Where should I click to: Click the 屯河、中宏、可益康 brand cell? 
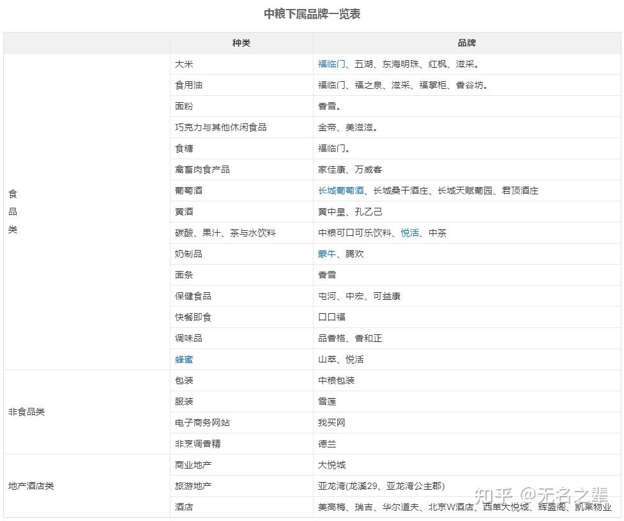(x=468, y=297)
